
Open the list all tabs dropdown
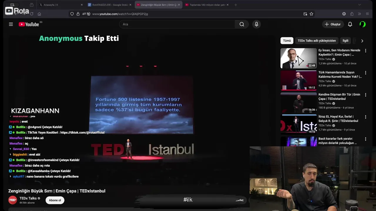click(359, 5)
